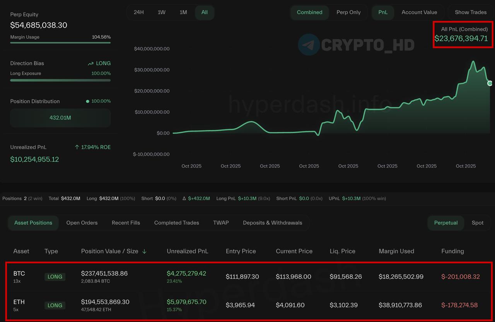This screenshot has width=495, height=322.
Task: Open the Completed Trades tab
Action: tap(176, 223)
